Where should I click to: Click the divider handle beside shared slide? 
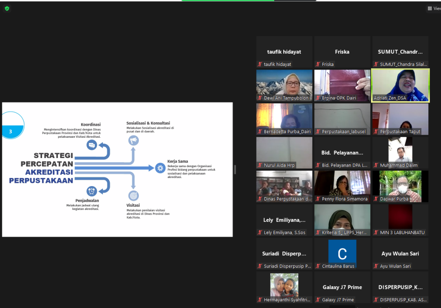[235, 169]
